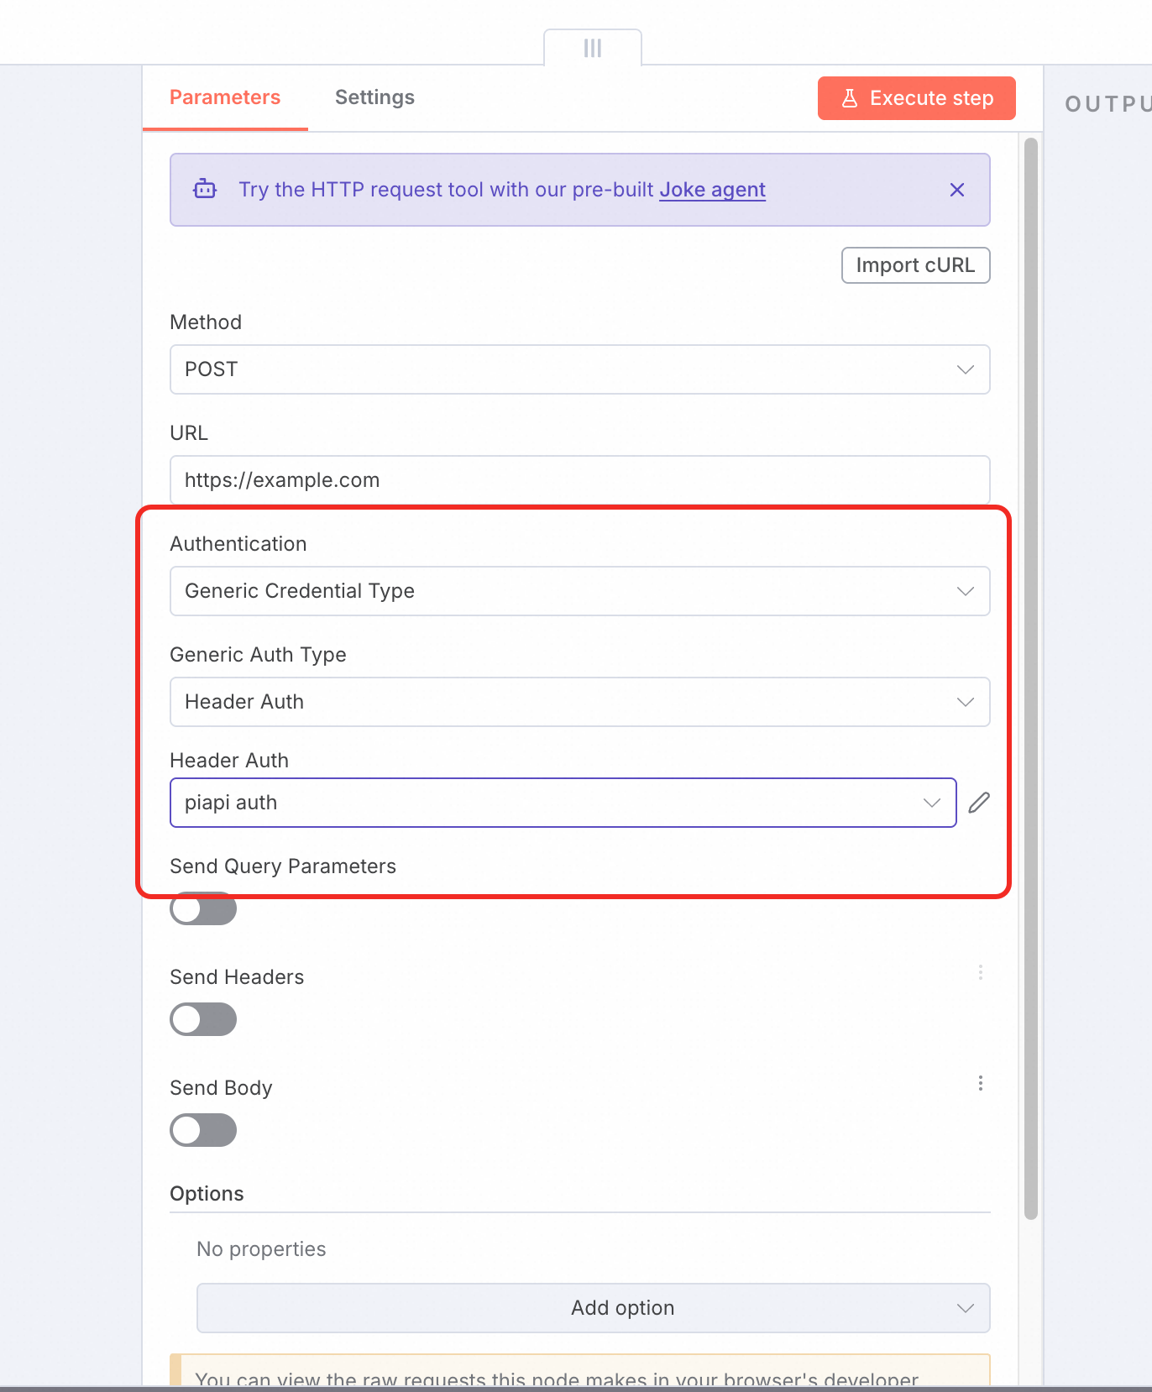Image resolution: width=1152 pixels, height=1392 pixels.
Task: Click into the URL input field
Action: pyautogui.click(x=580, y=480)
